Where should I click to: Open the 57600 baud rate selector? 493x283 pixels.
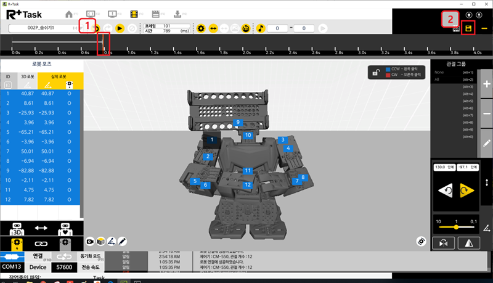tap(63, 267)
